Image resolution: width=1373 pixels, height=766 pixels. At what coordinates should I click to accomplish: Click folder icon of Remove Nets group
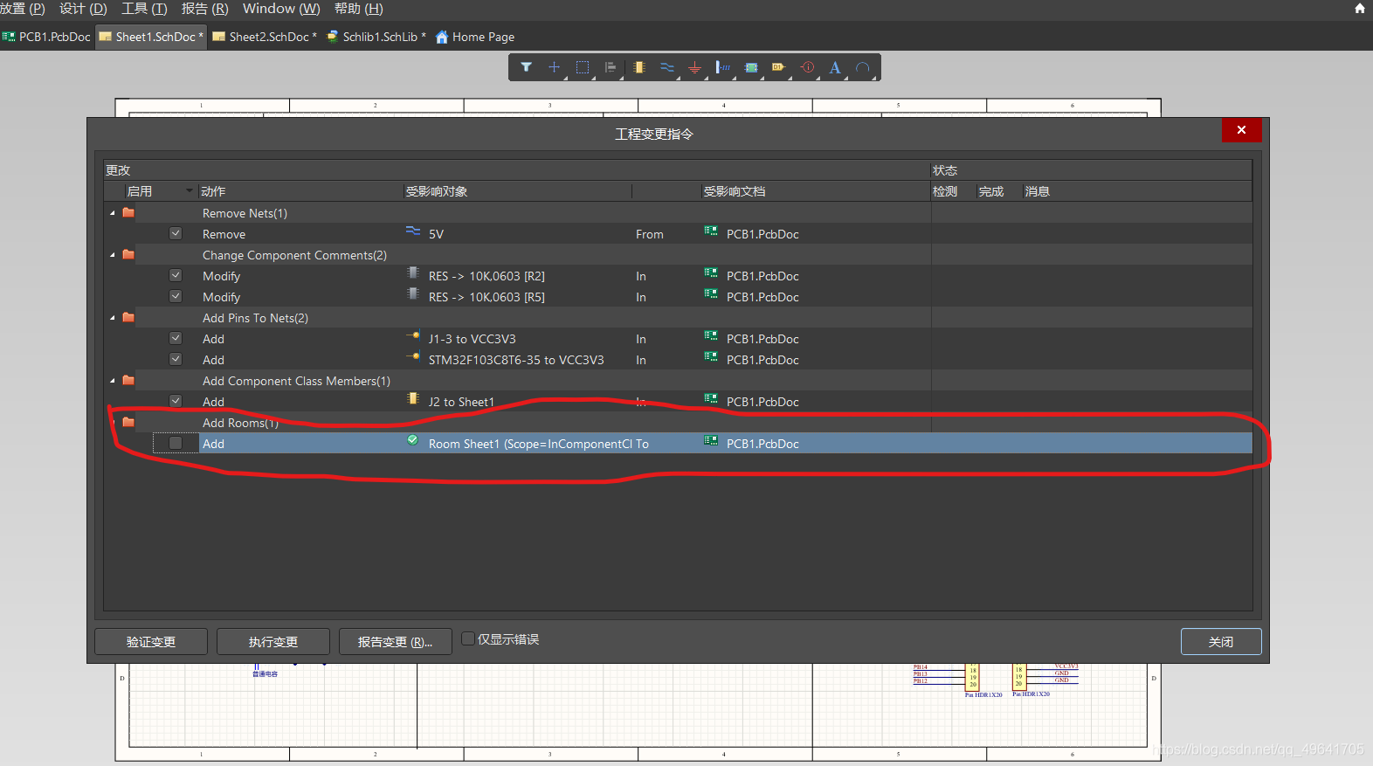pos(128,212)
